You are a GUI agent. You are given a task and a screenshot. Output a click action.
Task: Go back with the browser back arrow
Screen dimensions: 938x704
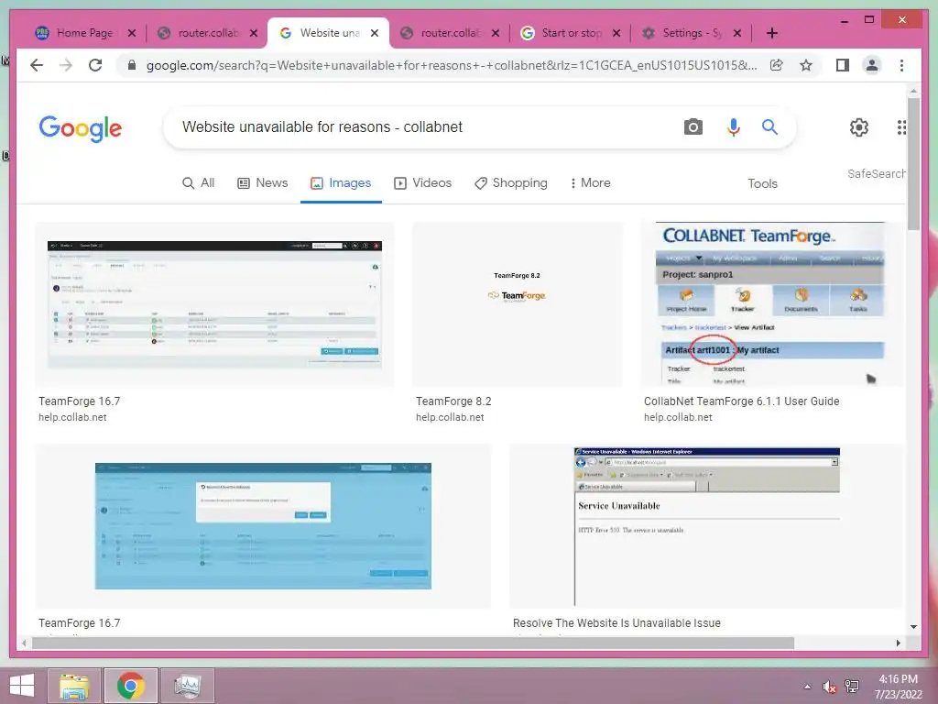37,65
